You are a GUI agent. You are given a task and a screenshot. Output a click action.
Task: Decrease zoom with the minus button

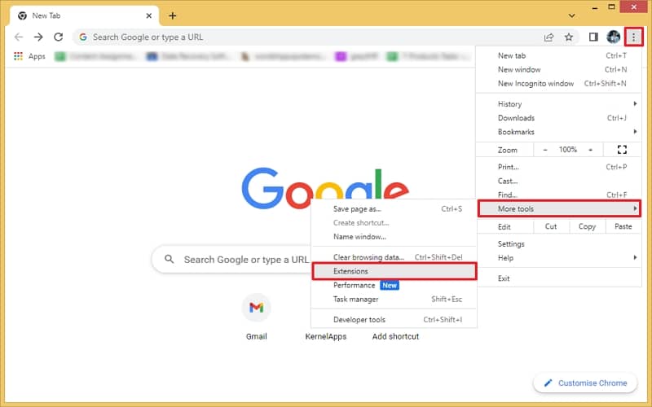pos(545,150)
